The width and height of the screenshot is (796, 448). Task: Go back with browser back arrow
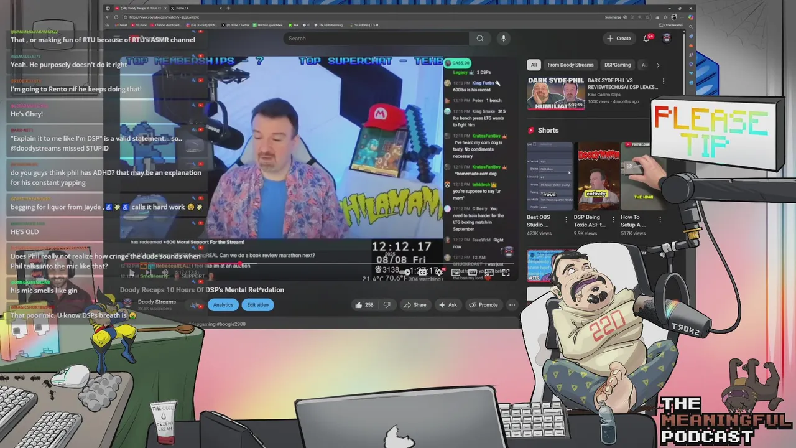(x=108, y=17)
